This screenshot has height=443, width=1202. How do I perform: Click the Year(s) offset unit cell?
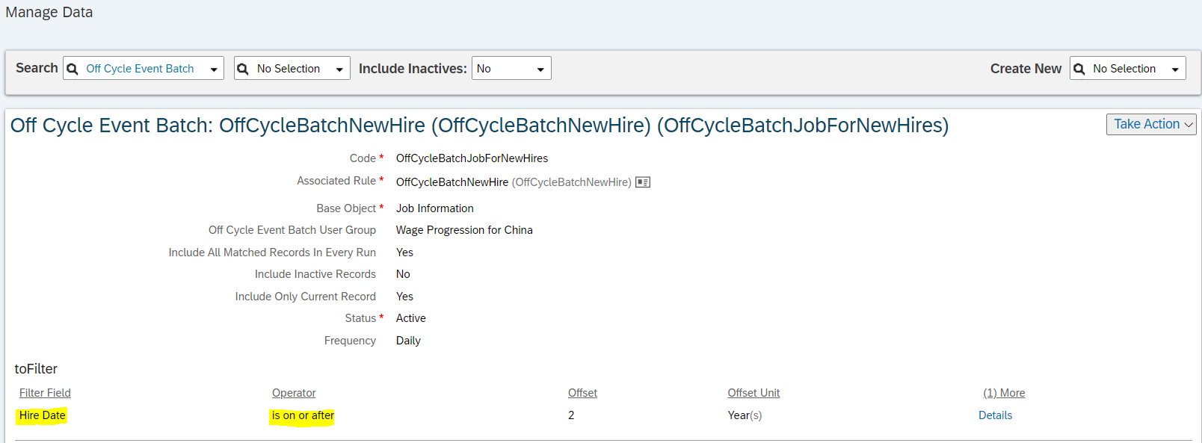click(x=745, y=415)
